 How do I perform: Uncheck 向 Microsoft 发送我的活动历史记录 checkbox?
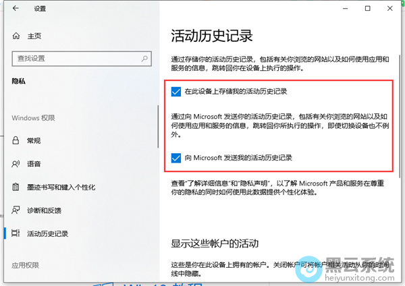pos(176,158)
